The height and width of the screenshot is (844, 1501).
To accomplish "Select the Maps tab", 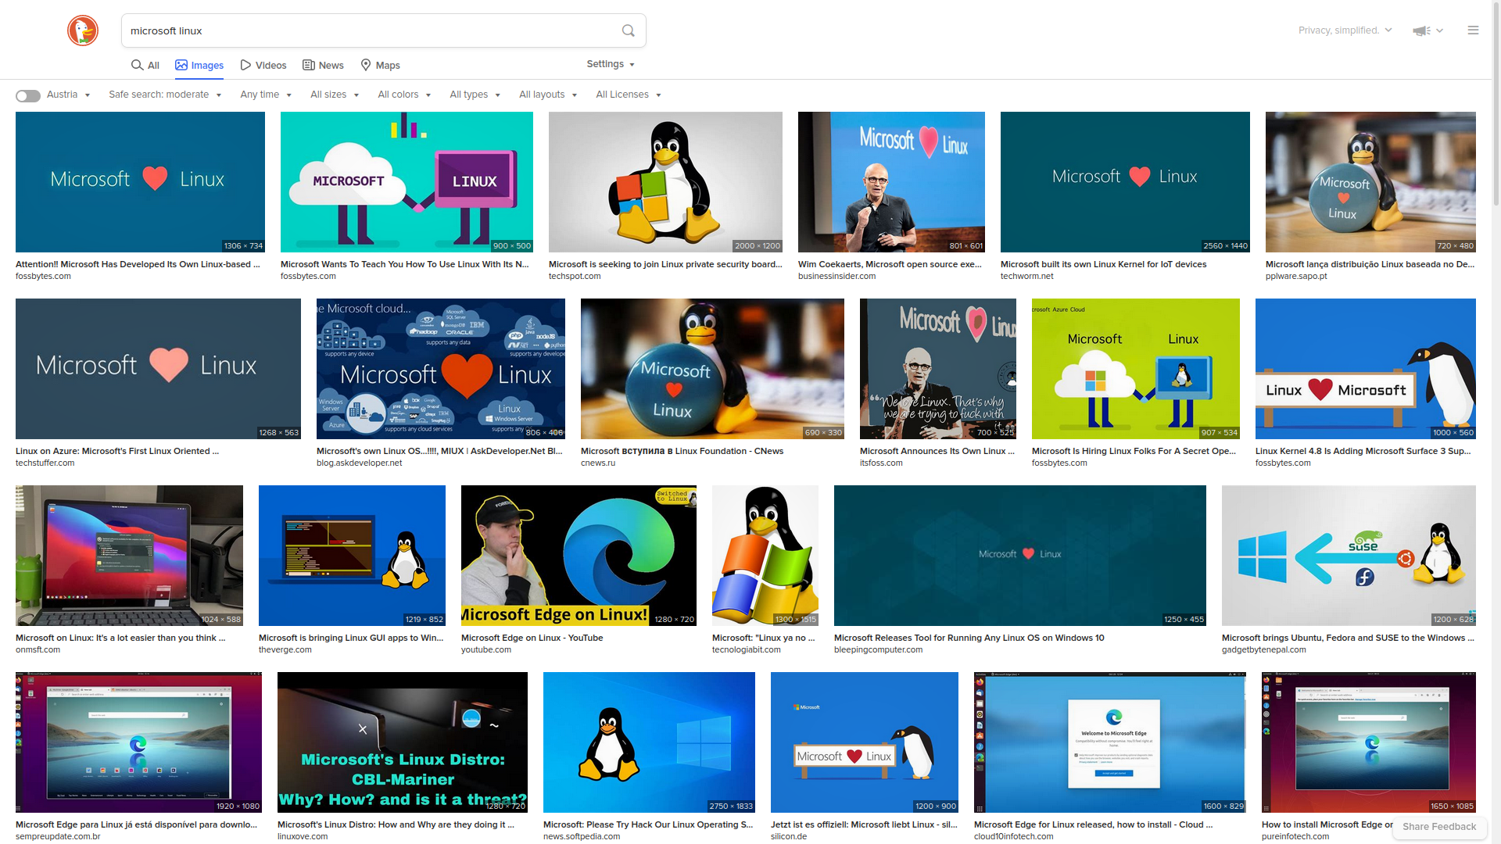I will pos(380,65).
